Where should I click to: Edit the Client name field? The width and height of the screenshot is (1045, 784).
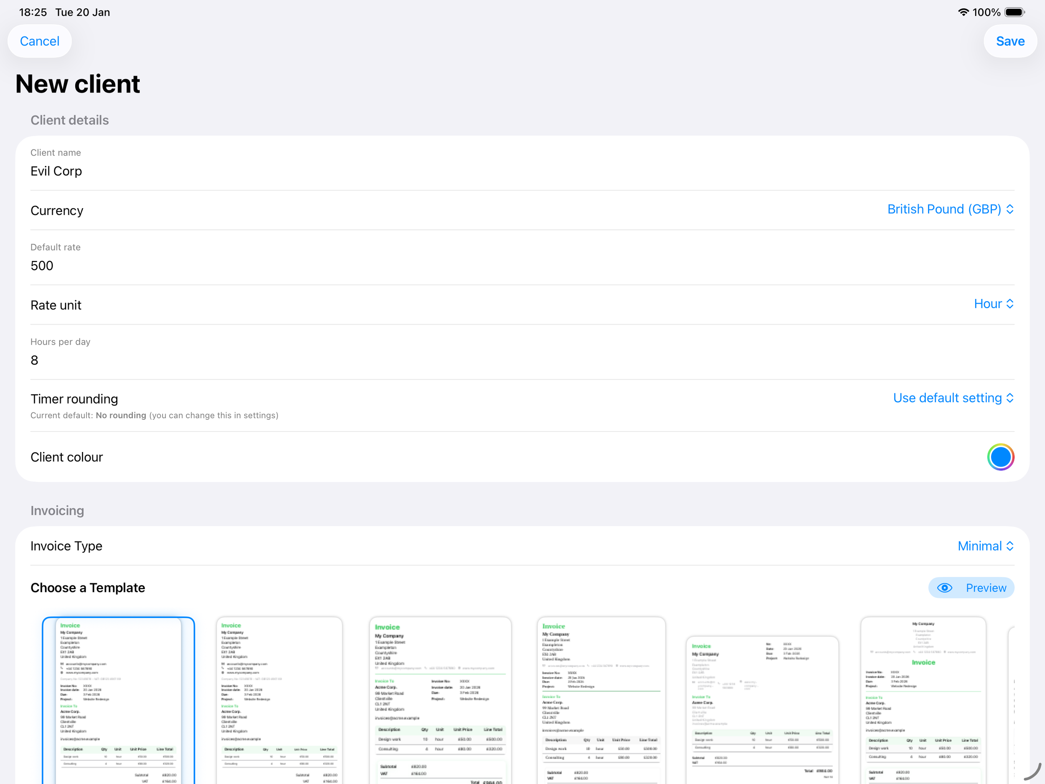pos(189,171)
